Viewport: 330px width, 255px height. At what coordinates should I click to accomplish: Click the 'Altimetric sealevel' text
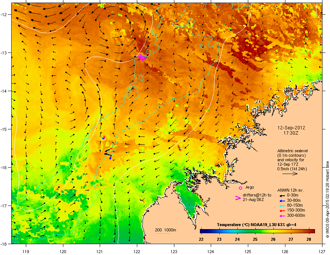292,151
